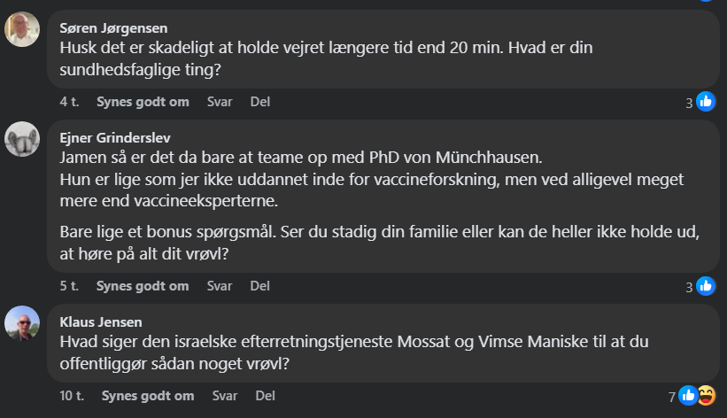Choose Svar under Klaus Jensen's comment
The height and width of the screenshot is (418, 727).
(225, 396)
